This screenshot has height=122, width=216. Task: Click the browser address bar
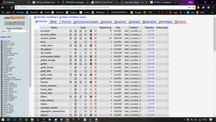102,7
